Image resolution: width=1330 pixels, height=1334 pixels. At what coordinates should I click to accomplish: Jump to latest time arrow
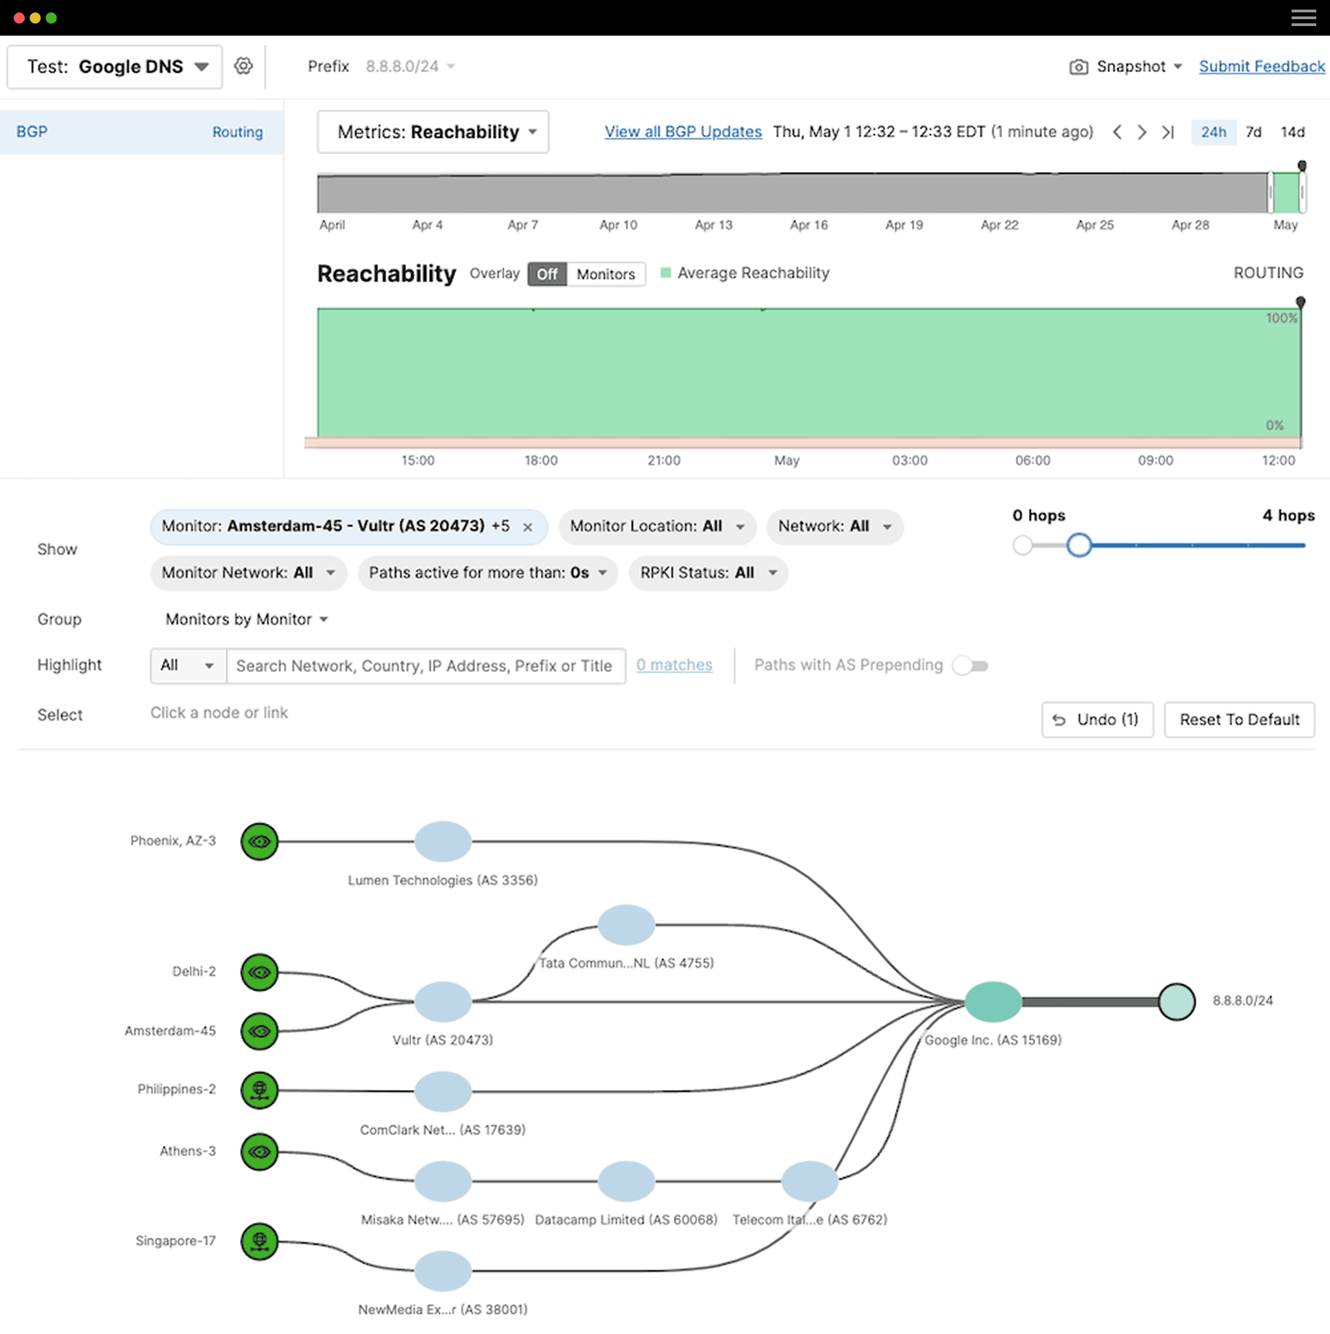click(1168, 132)
